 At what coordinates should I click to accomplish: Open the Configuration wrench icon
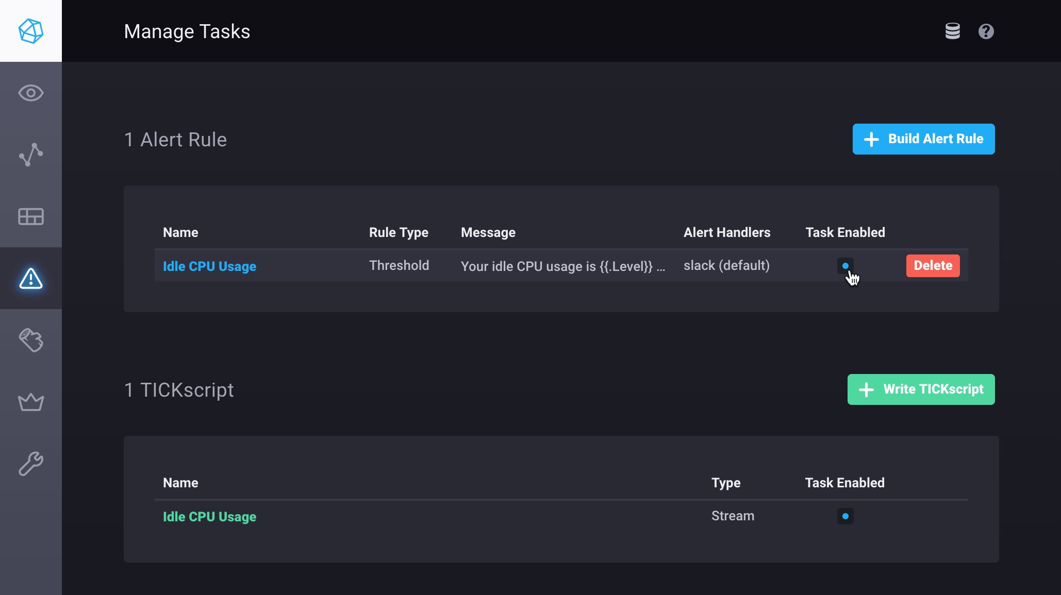point(31,464)
